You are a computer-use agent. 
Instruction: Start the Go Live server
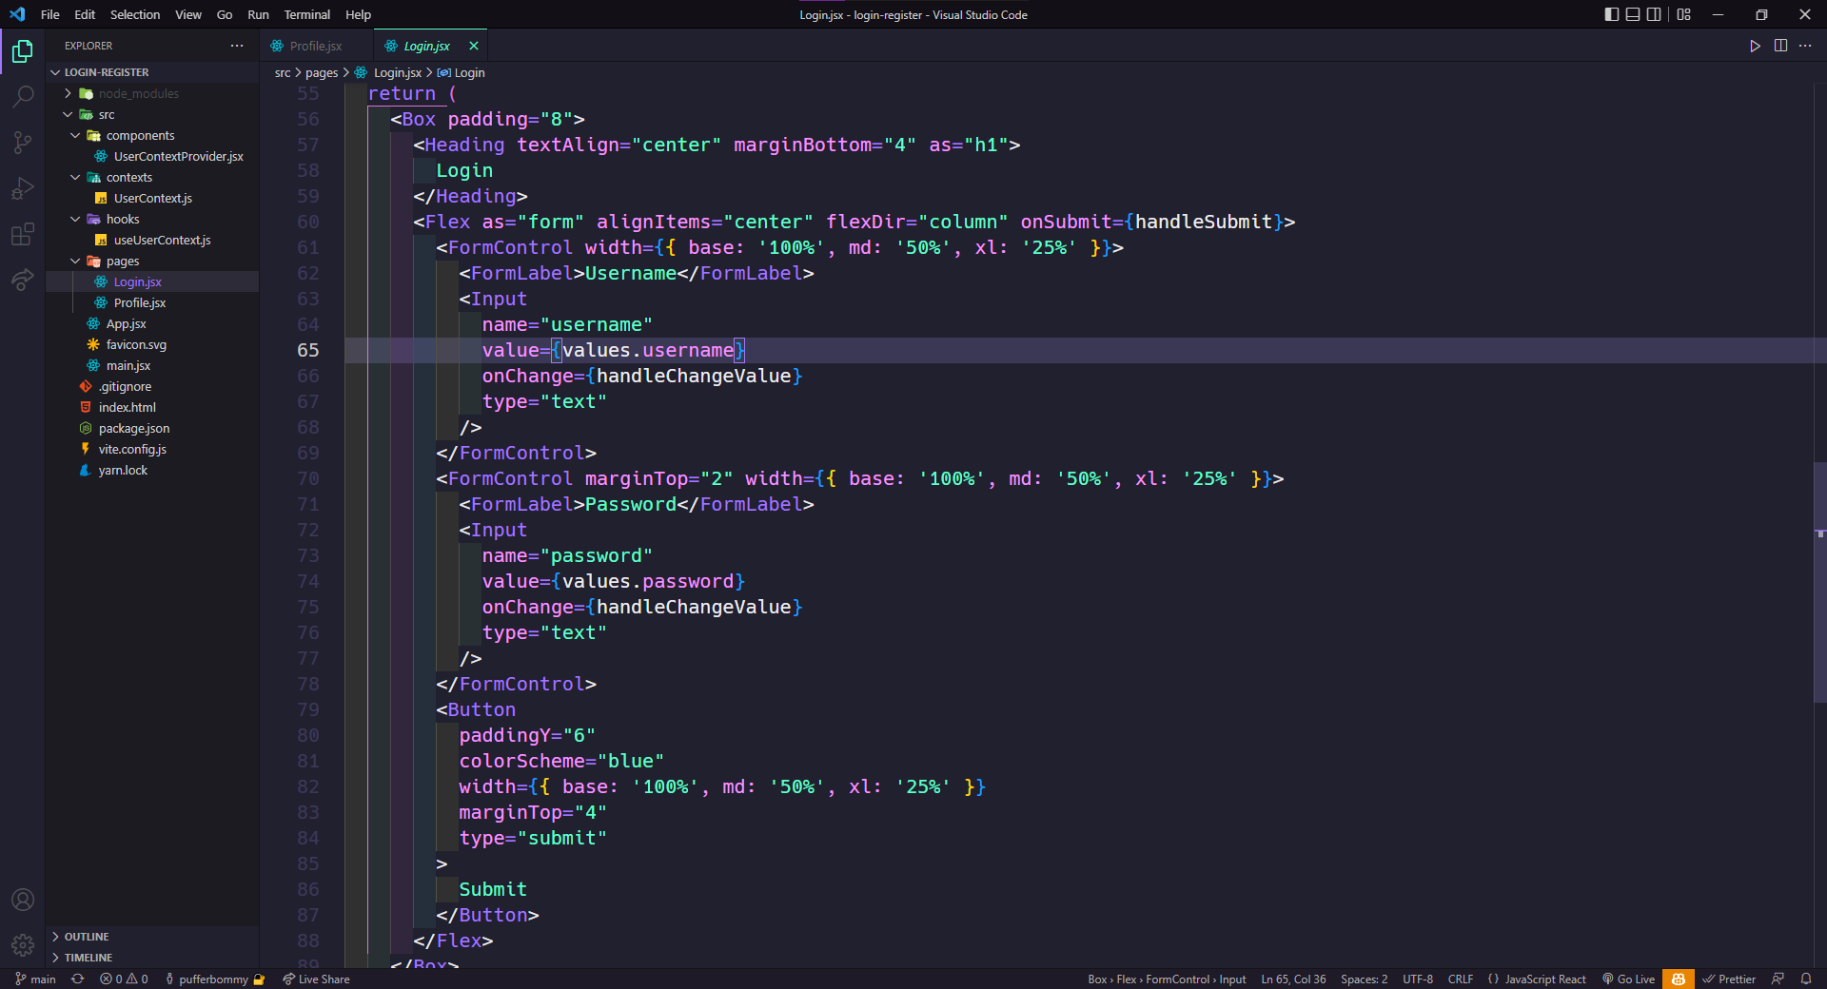click(x=1628, y=979)
